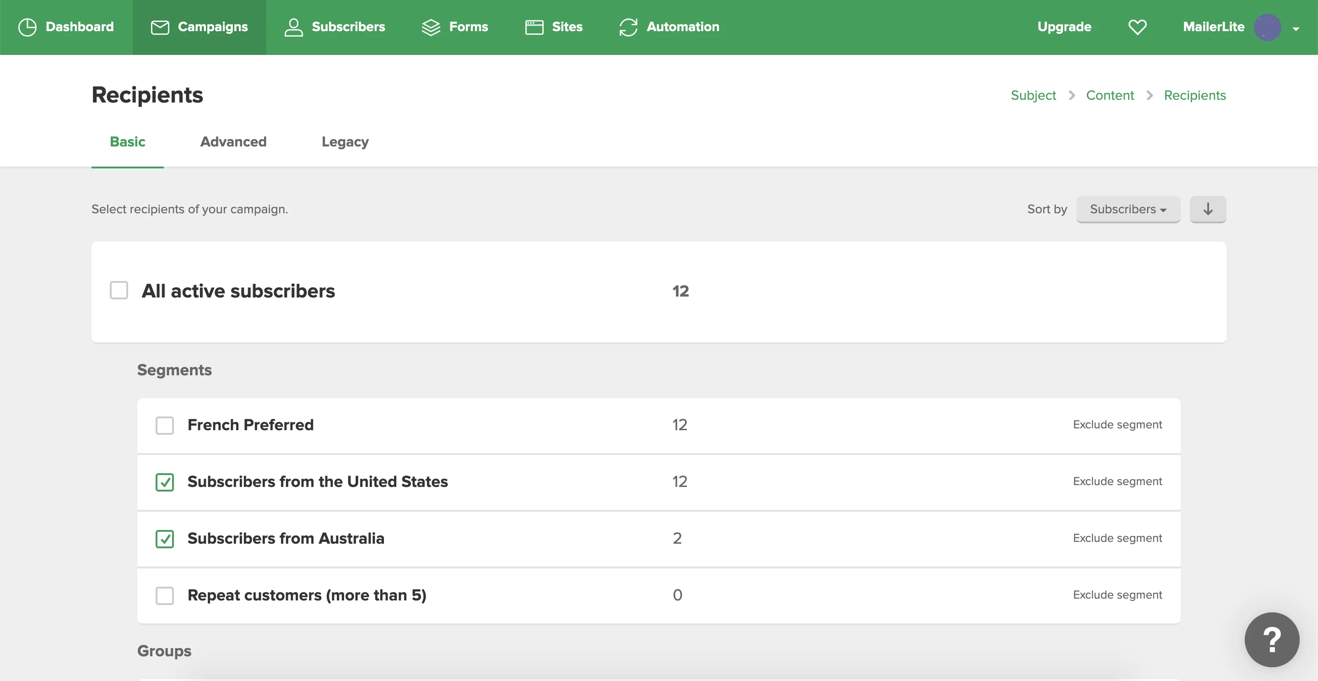Click the Campaigns envelope icon
The width and height of the screenshot is (1318, 681).
160,27
